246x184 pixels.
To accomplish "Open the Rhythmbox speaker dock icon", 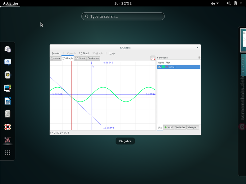I will (7, 75).
